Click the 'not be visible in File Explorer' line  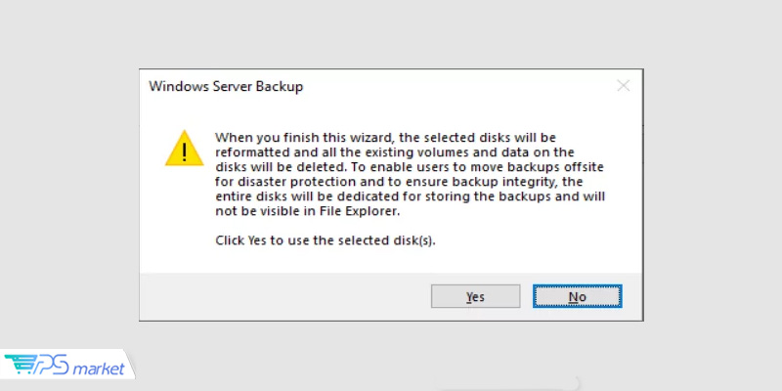tap(308, 211)
